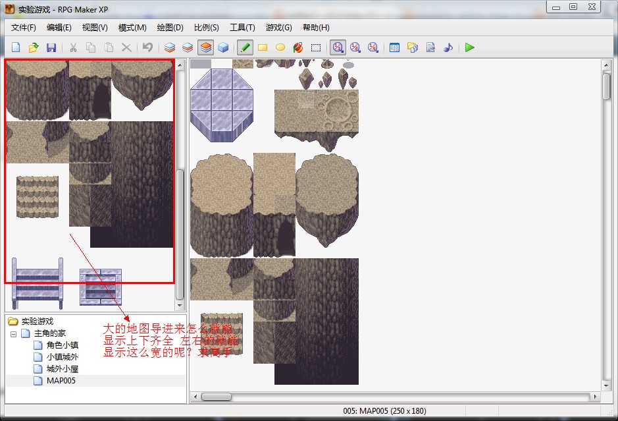
Task: Open the 工具(T) menu
Action: point(242,28)
